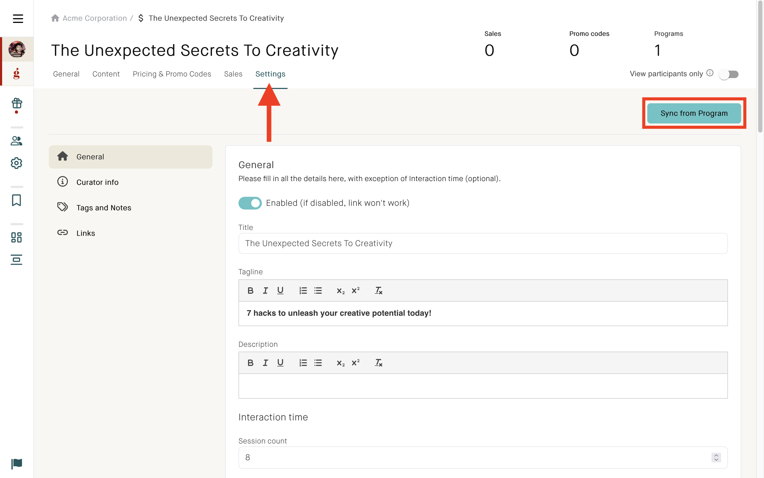
Task: Click the flag icon at sidebar bottom
Action: pyautogui.click(x=16, y=464)
